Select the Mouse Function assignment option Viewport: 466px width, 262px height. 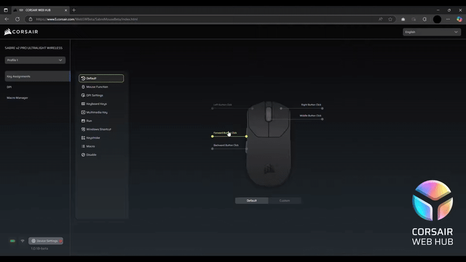(x=97, y=87)
